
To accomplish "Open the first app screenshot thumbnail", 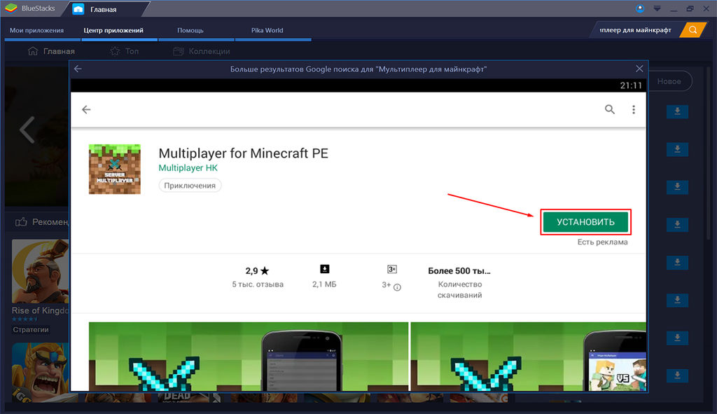I will tap(249, 357).
